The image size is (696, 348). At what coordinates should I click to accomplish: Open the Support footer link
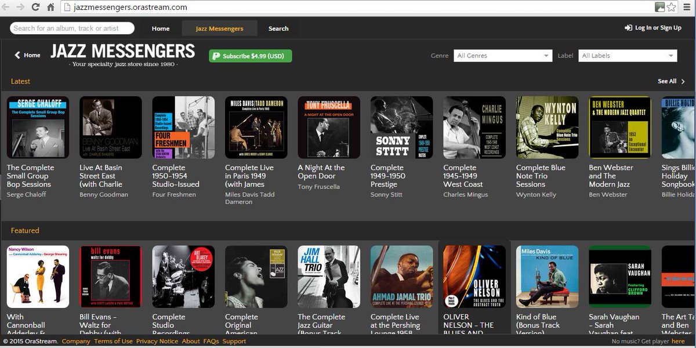[x=234, y=342]
